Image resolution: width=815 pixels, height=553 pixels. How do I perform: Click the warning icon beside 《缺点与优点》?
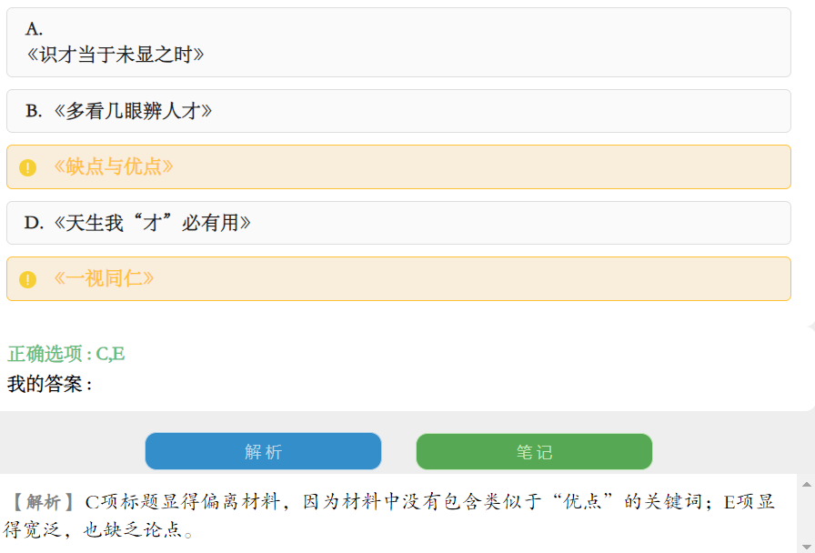28,167
